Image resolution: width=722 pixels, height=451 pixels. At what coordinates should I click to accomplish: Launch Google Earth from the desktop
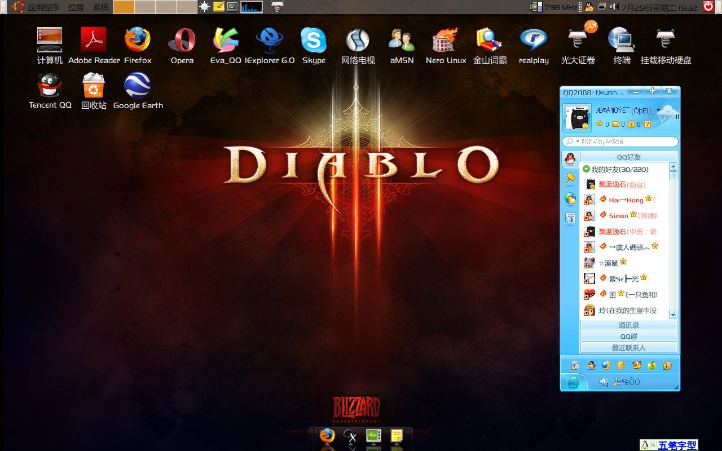[138, 91]
